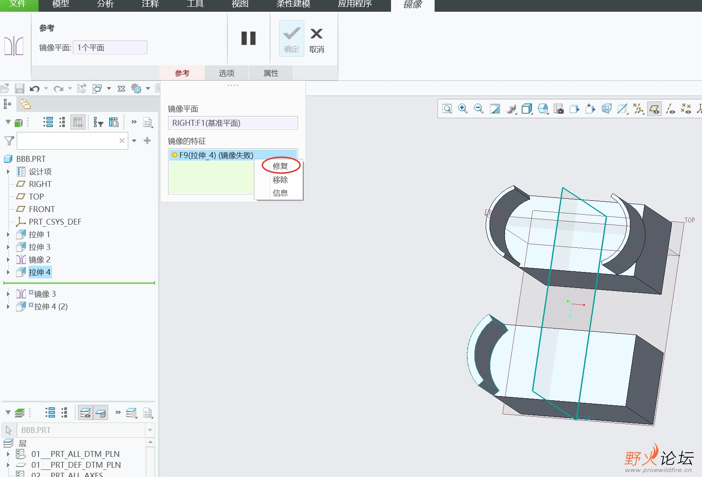Switch to the model tree tab icon
The image size is (702, 477).
tap(7, 104)
